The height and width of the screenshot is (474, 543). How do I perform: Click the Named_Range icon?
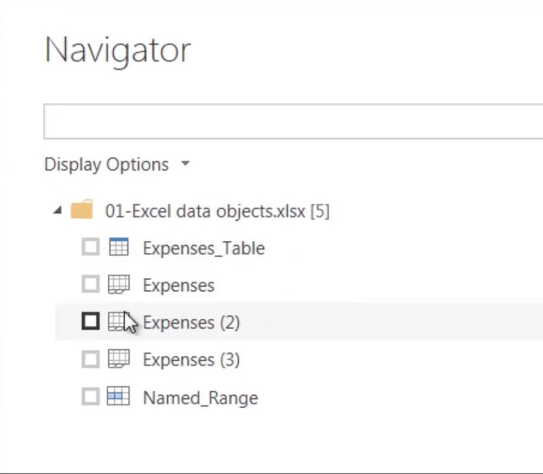point(119,397)
